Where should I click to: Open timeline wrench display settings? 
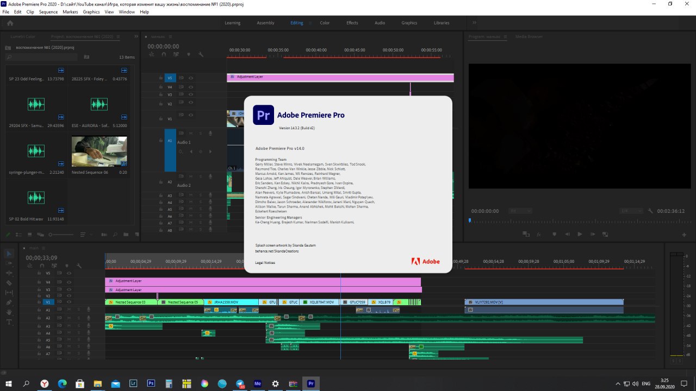click(x=79, y=266)
